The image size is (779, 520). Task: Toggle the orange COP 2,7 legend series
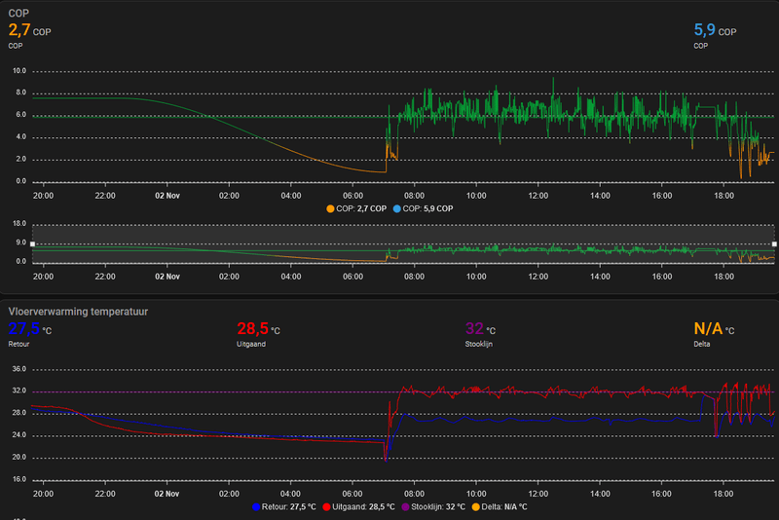(x=356, y=208)
